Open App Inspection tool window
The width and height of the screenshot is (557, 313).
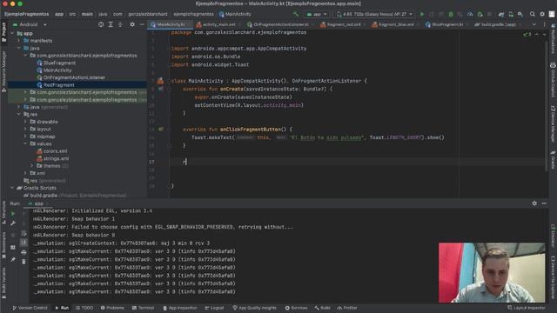pos(180,308)
